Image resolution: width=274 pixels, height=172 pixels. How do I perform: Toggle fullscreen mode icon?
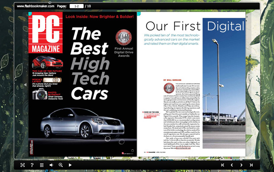(x=23, y=165)
